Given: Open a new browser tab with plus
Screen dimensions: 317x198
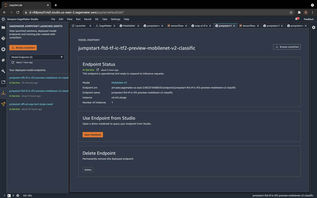Looking at the screenshot, I should pos(56,5).
